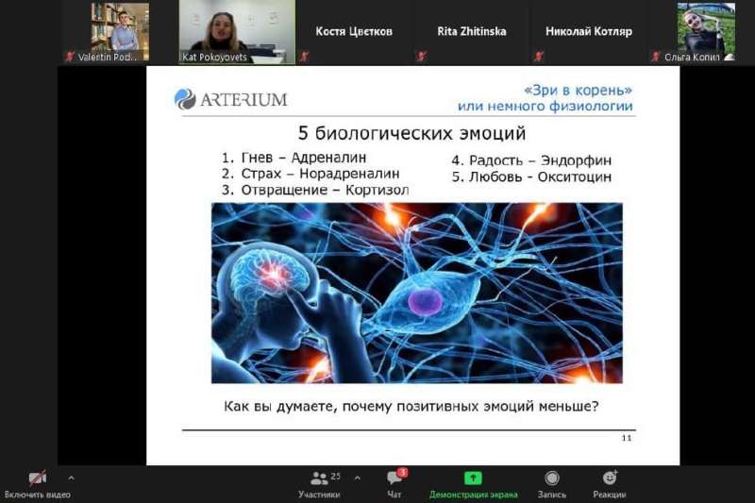
Task: Select Kat Pokoyovets video thumbnail
Action: [x=237, y=32]
